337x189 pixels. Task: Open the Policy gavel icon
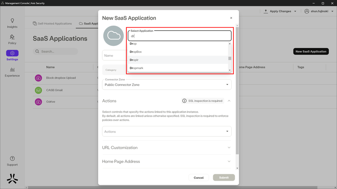12,37
